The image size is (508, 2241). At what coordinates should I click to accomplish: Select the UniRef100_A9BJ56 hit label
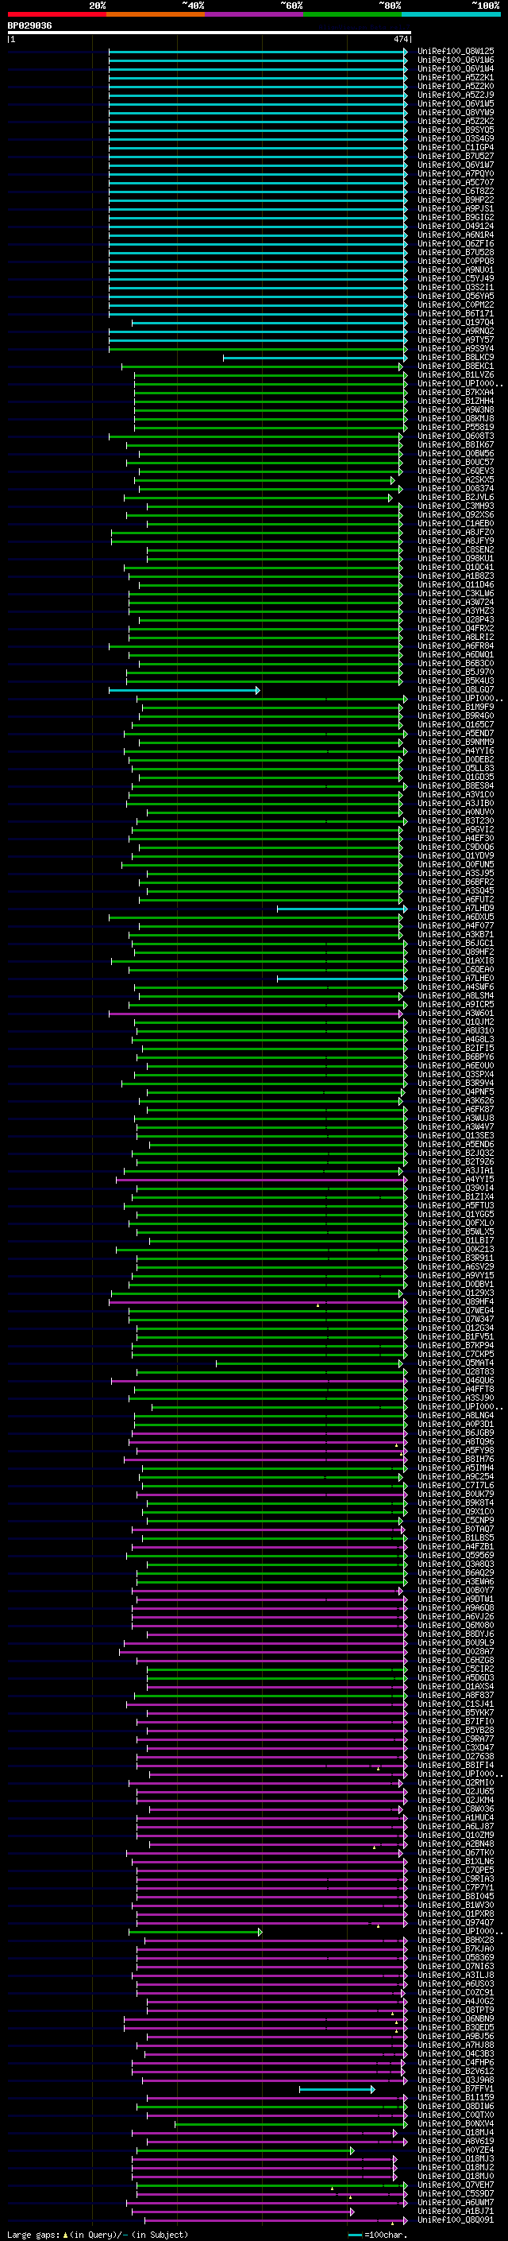[456, 2036]
